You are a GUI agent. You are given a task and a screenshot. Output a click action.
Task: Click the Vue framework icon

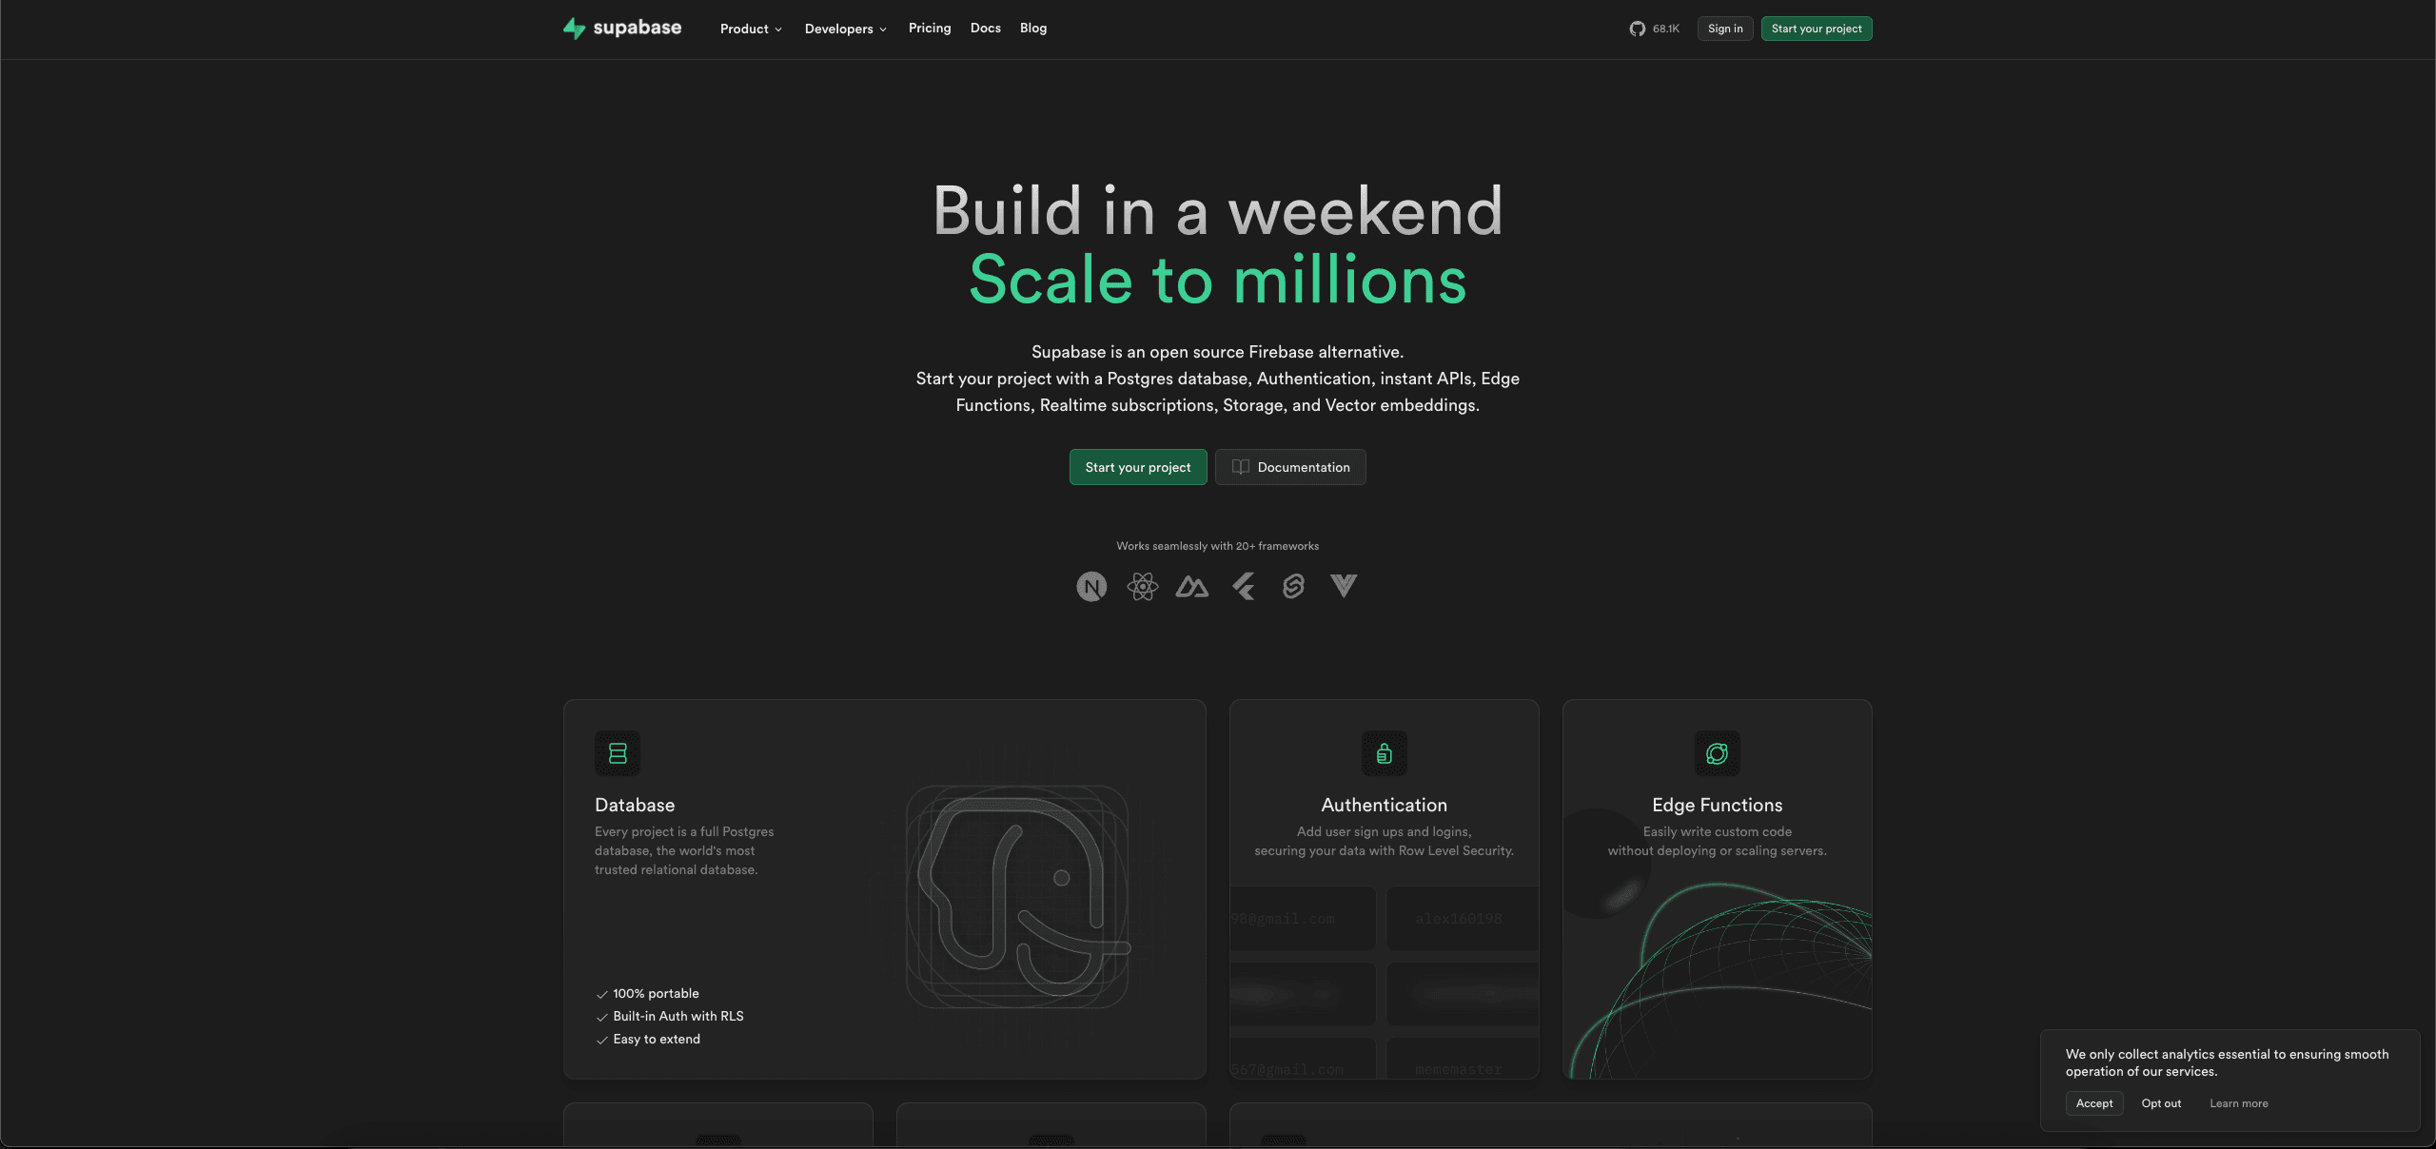point(1344,586)
